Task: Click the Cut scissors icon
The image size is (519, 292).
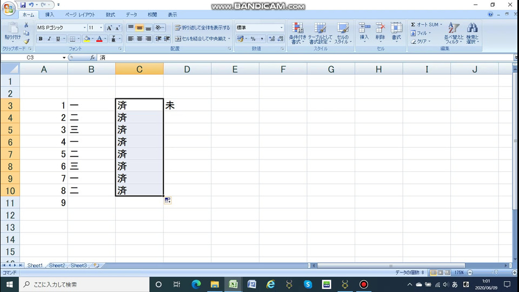Action: 26,25
